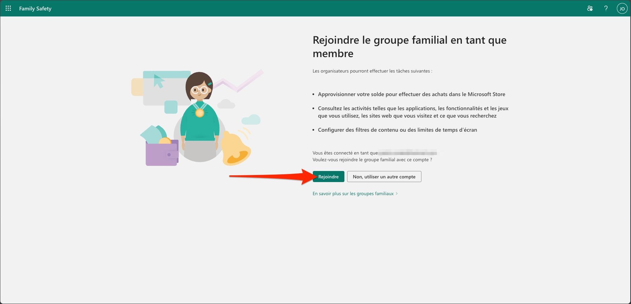Open the JO account avatar menu
Image resolution: width=631 pixels, height=304 pixels.
click(622, 8)
